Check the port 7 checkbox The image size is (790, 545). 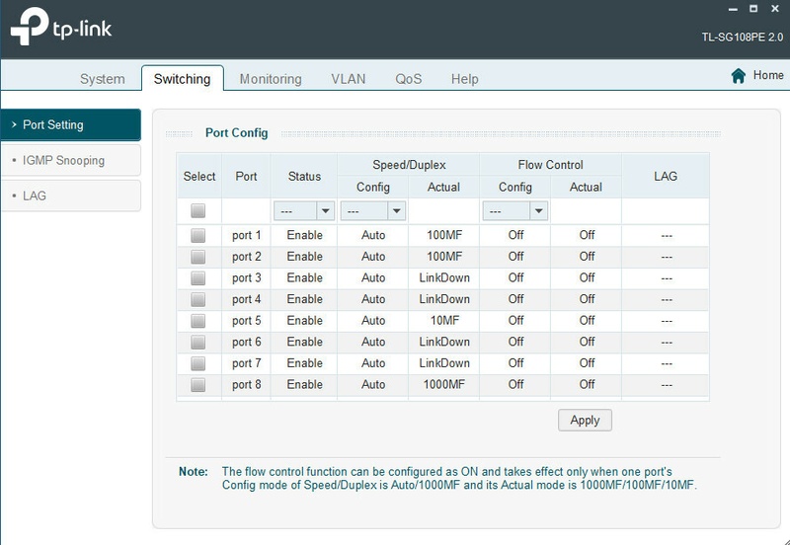point(198,363)
